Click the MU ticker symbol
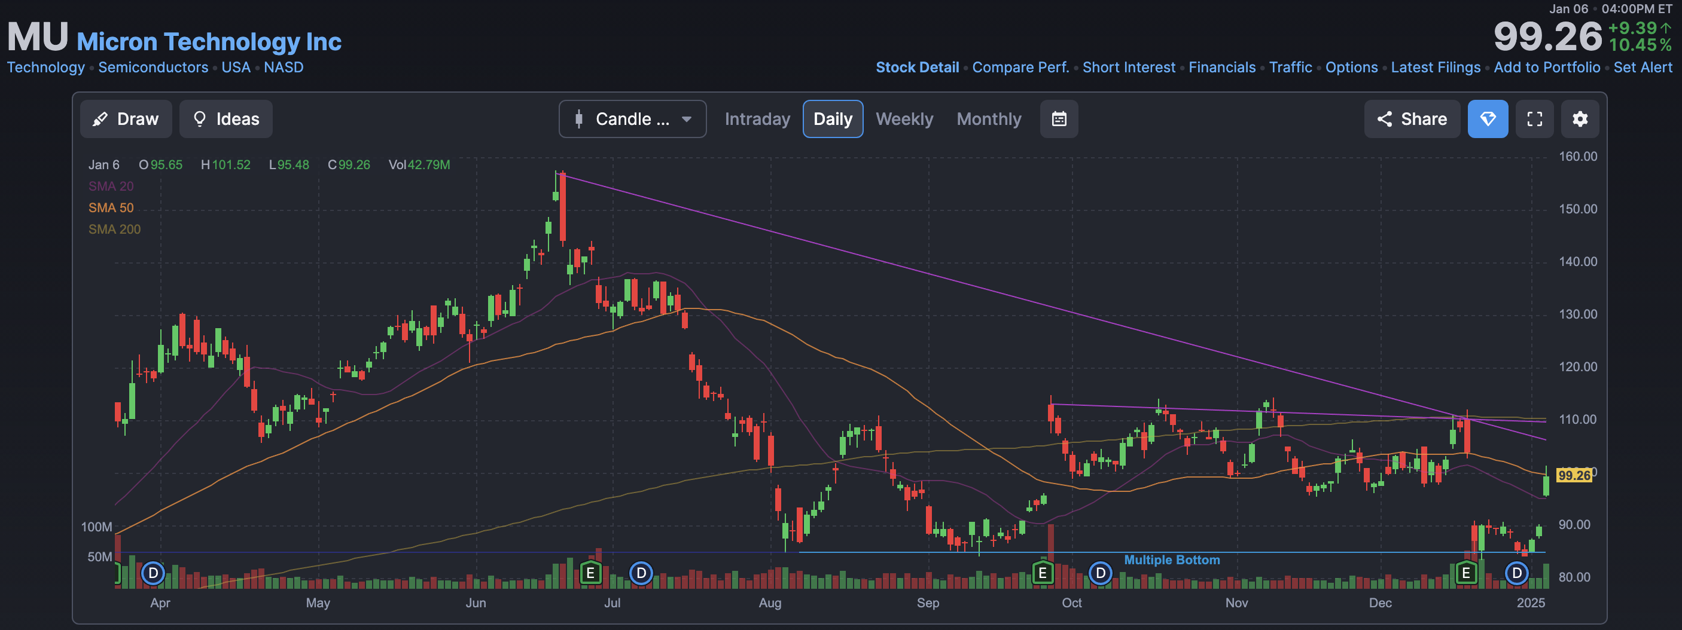1682x630 pixels. coord(37,36)
